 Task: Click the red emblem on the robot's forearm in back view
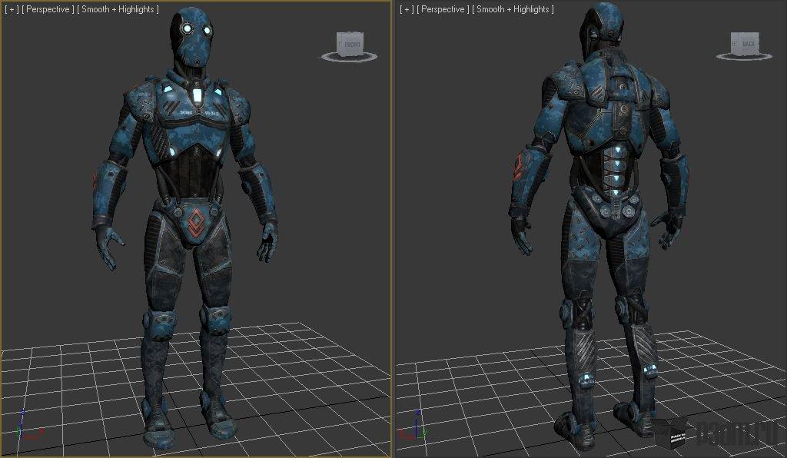pyautogui.click(x=519, y=167)
